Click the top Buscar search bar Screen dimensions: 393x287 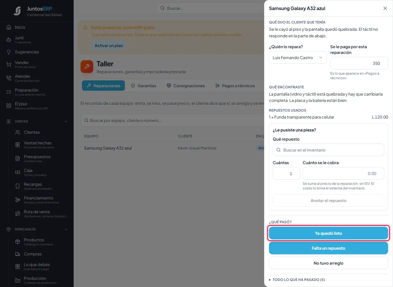210,8
